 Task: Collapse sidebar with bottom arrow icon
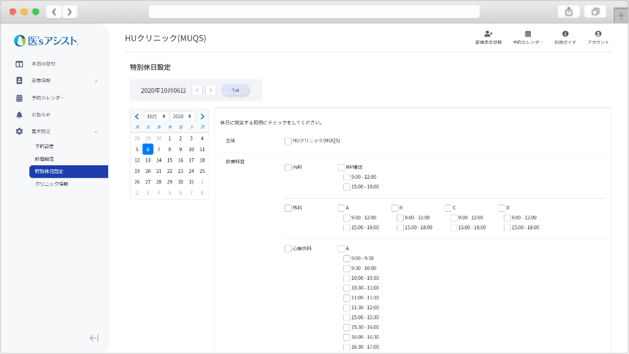94,338
